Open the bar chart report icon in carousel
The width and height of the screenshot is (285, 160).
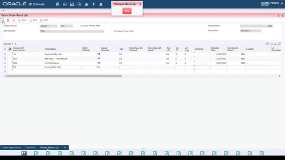24,153
